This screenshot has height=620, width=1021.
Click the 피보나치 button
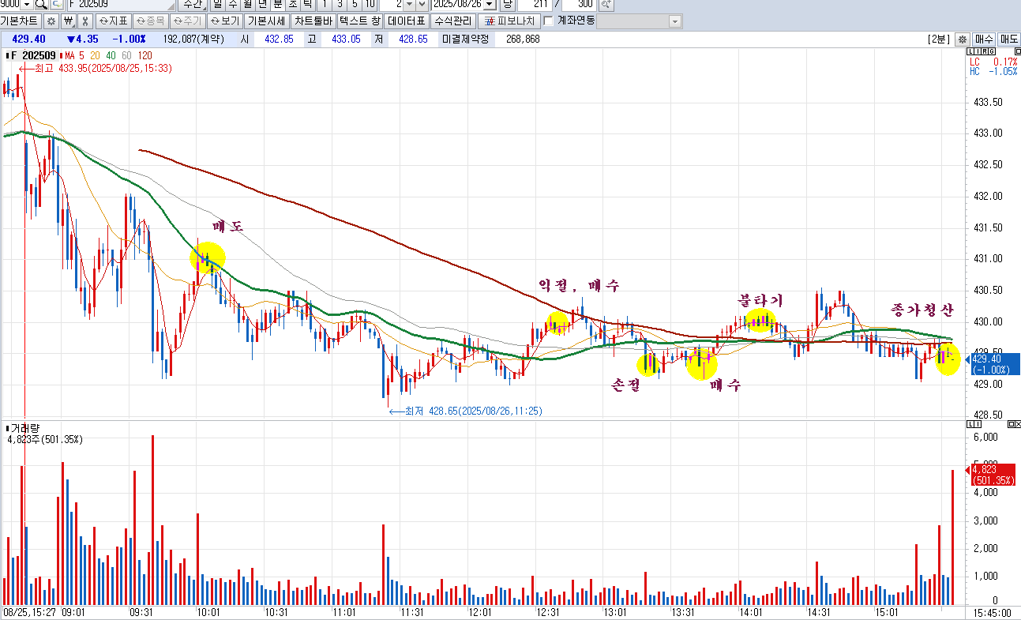pyautogui.click(x=509, y=21)
